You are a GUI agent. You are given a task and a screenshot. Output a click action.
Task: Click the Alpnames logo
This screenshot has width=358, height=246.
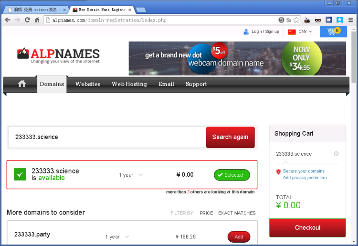[x=58, y=55]
